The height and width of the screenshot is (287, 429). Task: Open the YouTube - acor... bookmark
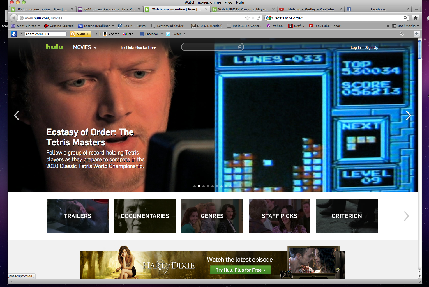(326, 26)
